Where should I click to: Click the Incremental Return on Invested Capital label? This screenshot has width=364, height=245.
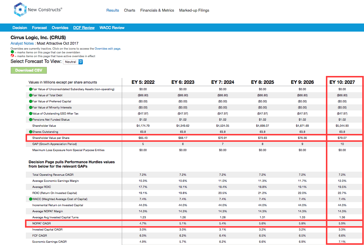[58, 205]
